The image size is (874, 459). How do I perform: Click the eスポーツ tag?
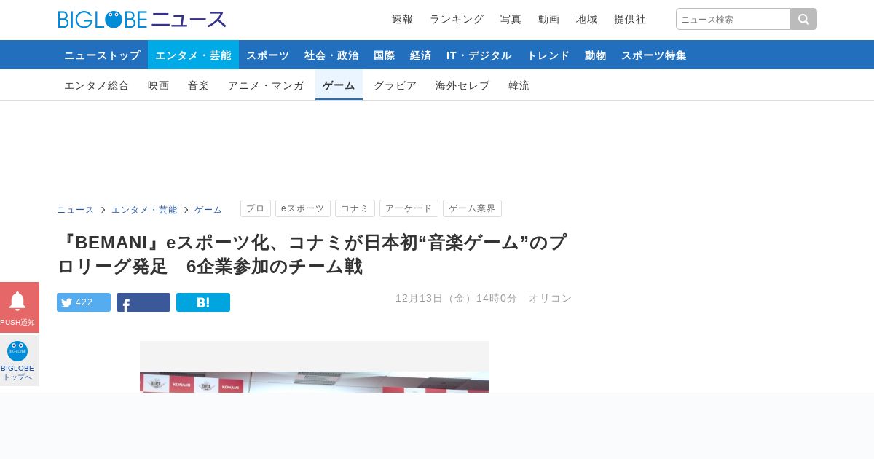click(303, 208)
